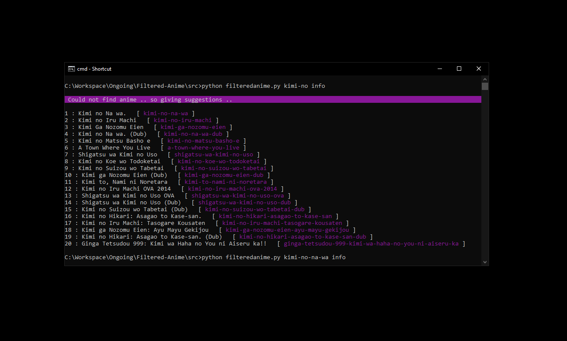Viewport: 567px width, 341px height.
Task: Click the slug 'shigatsu-wa-kimi-no-uso'
Action: coord(214,155)
